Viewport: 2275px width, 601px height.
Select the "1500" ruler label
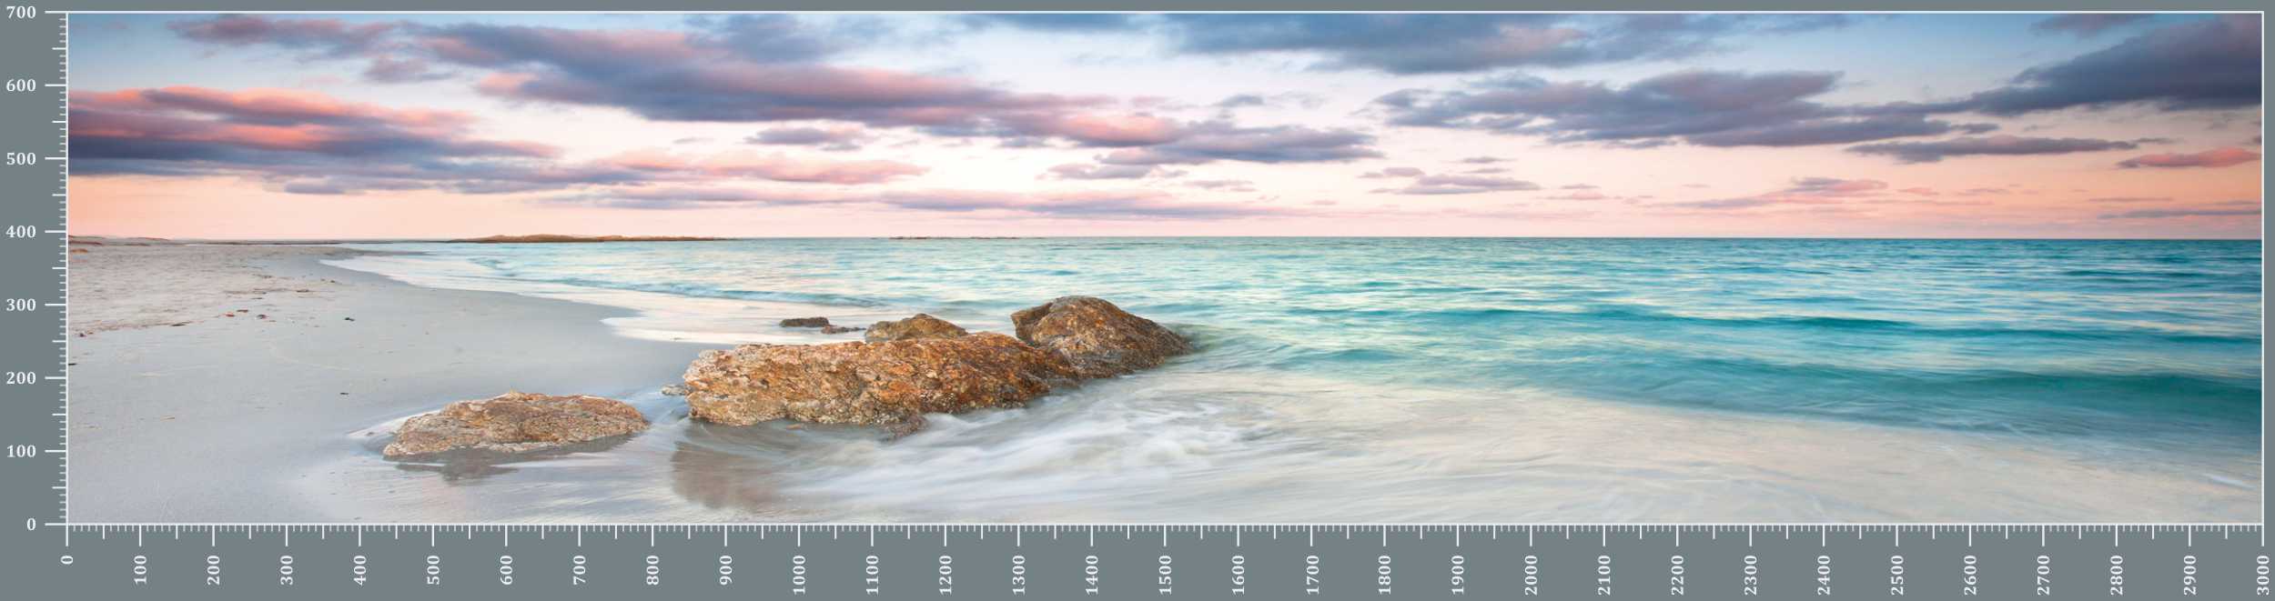[1165, 574]
